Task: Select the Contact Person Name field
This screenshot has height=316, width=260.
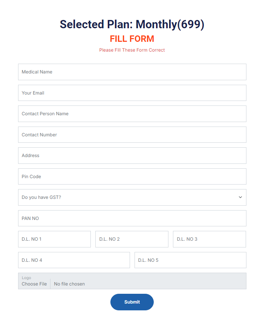Action: click(132, 114)
